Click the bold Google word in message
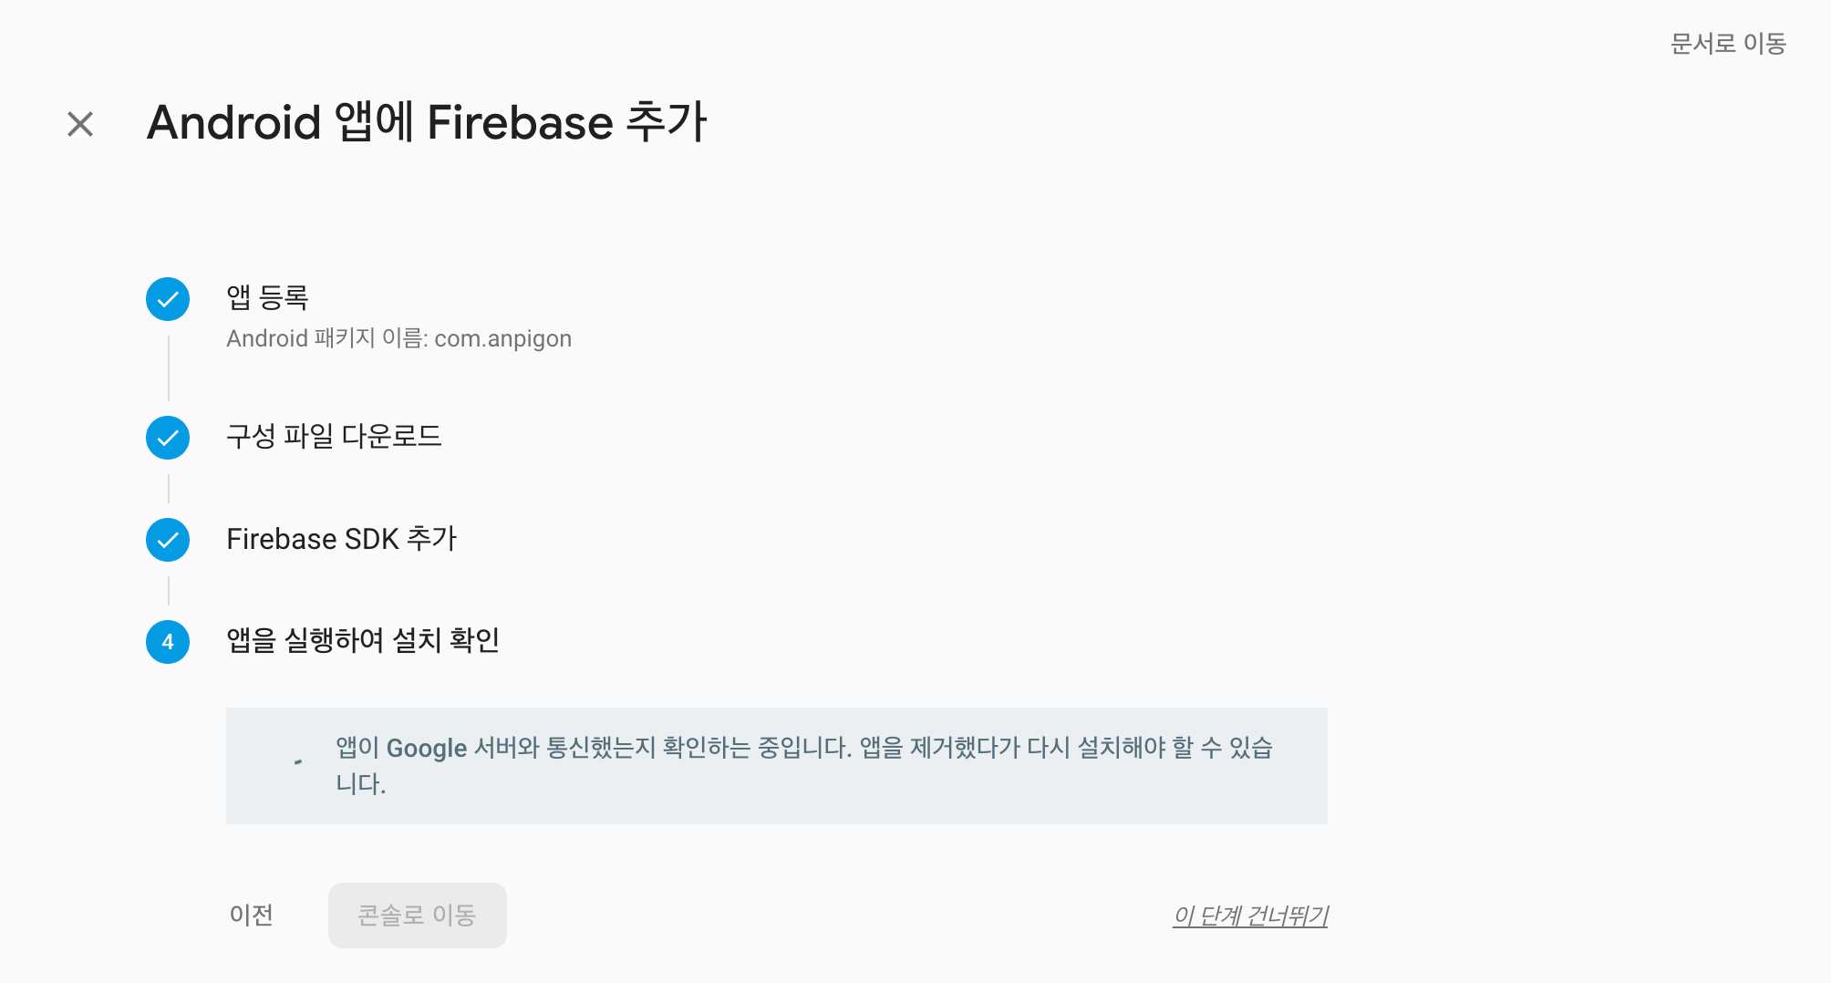The image size is (1831, 983). pyautogui.click(x=427, y=749)
